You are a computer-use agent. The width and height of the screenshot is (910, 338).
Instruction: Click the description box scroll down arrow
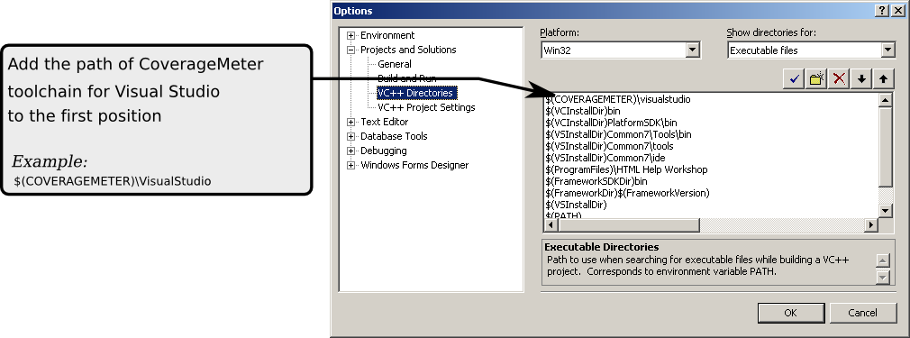click(x=882, y=277)
